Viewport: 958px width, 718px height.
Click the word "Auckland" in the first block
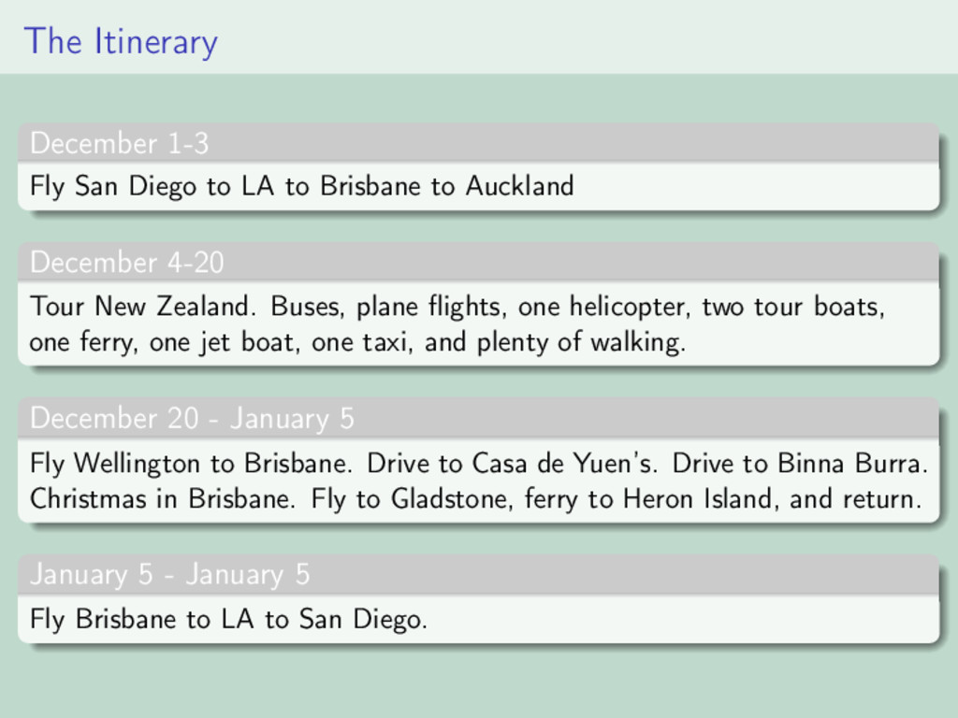[x=519, y=186]
